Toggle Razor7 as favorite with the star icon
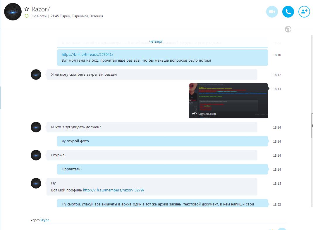Viewport: 313px width, 230px height. click(27, 9)
